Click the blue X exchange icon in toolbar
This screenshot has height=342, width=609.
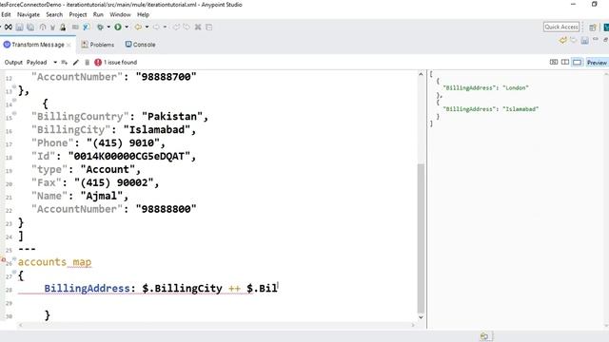click(x=87, y=28)
